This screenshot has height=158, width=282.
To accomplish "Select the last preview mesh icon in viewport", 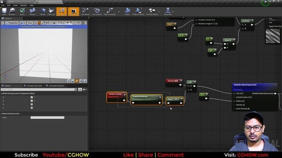I will click(85, 81).
